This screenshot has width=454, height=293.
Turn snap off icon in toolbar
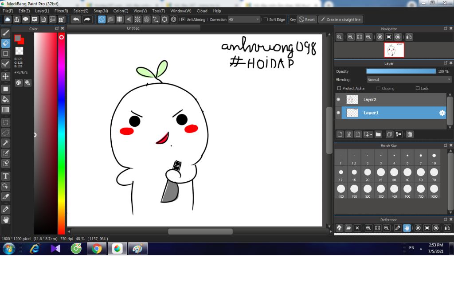pyautogui.click(x=102, y=20)
